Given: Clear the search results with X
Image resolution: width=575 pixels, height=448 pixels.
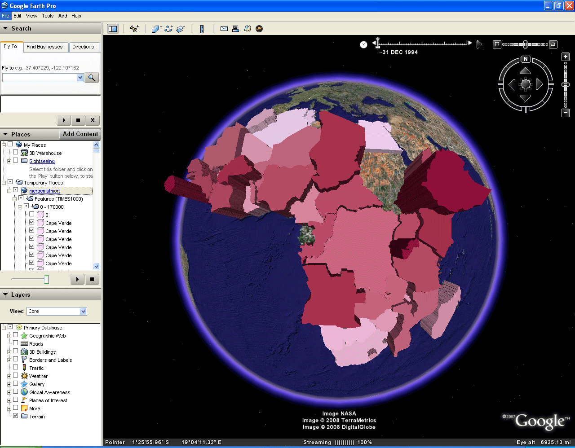Looking at the screenshot, I should 93,120.
